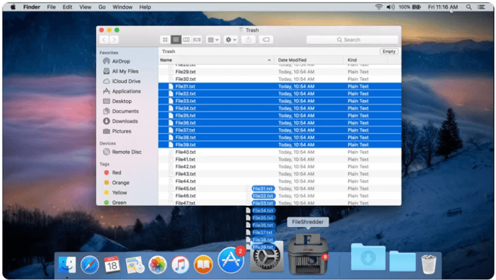Open App Store from the Dock
496x280 pixels.
(x=231, y=261)
